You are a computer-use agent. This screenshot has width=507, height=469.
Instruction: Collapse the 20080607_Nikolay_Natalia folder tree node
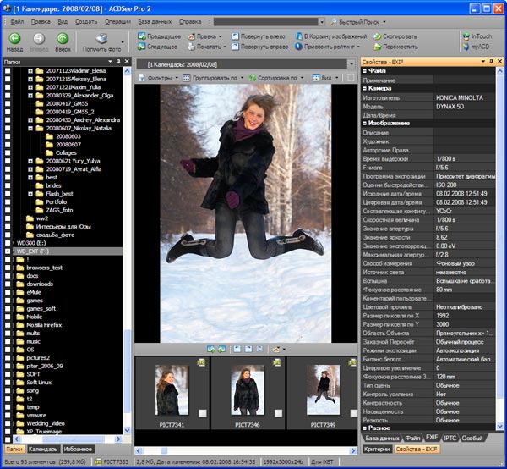(30, 128)
